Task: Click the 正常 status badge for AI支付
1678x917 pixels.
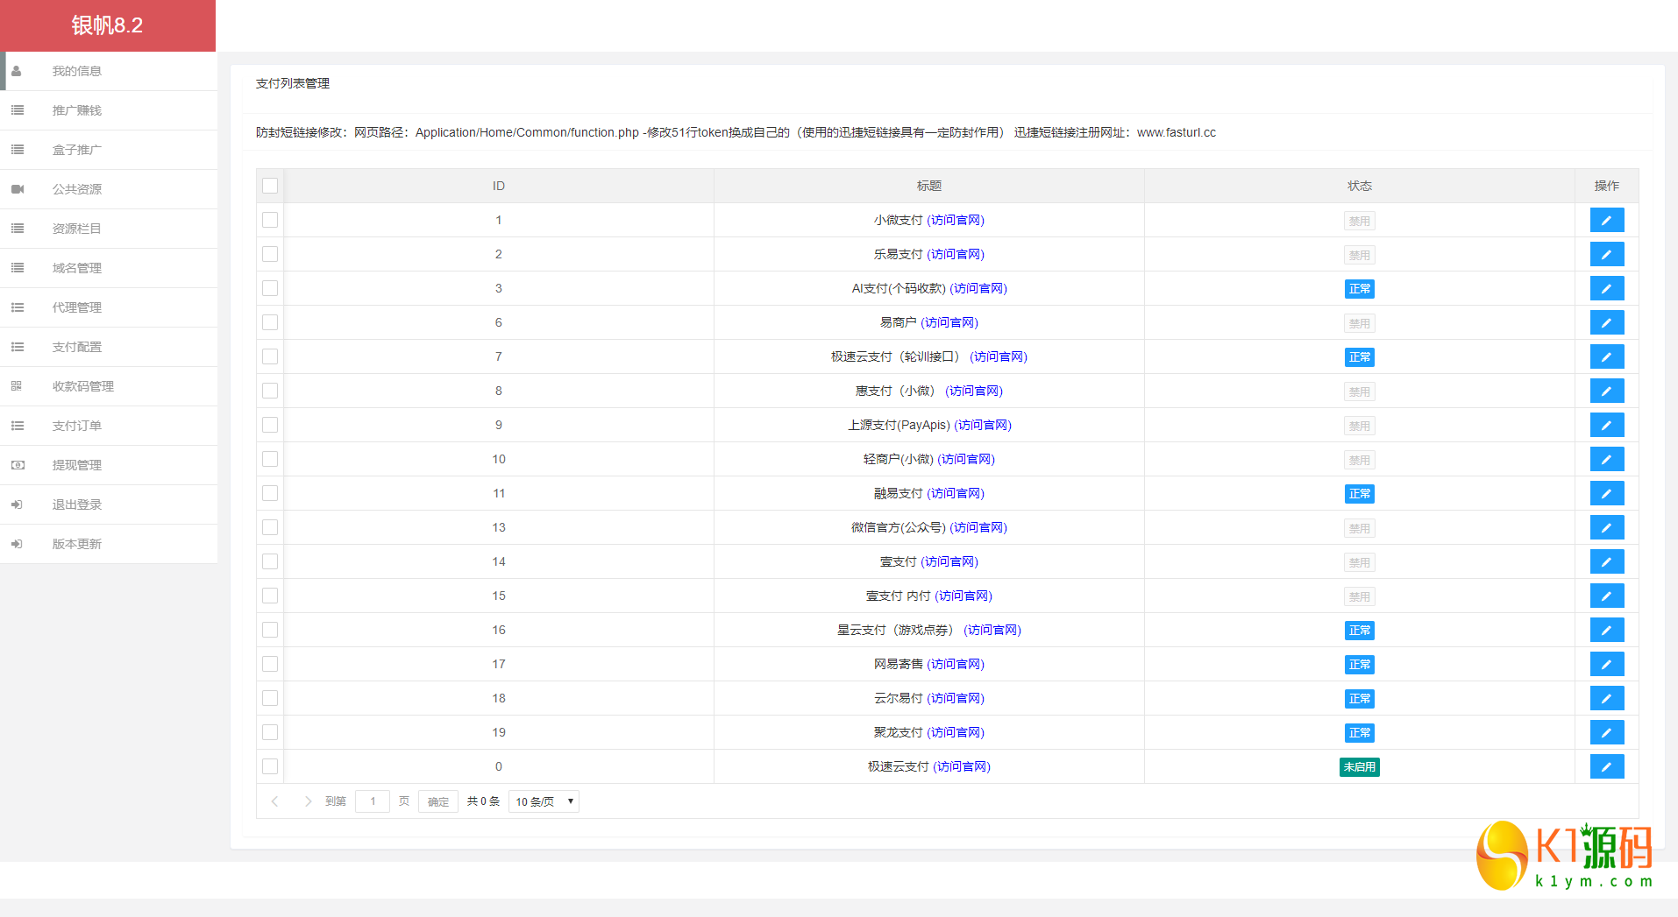Action: point(1360,289)
